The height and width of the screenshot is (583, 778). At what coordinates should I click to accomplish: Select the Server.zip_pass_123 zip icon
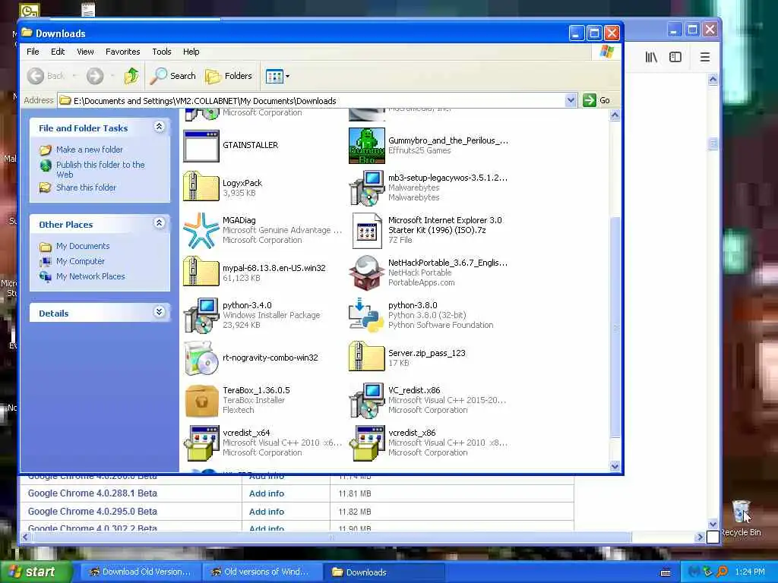click(367, 356)
